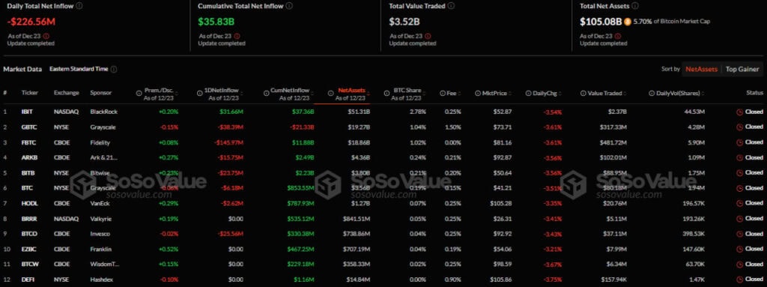Sort table by DailyChg column header
This screenshot has width=767, height=287.
544,93
